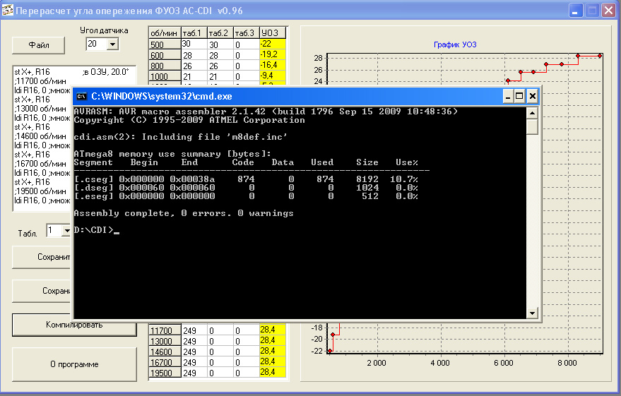Viewport: 621px width, 396px height.
Task: Open the Табл. number dropdown
Action: [66, 230]
